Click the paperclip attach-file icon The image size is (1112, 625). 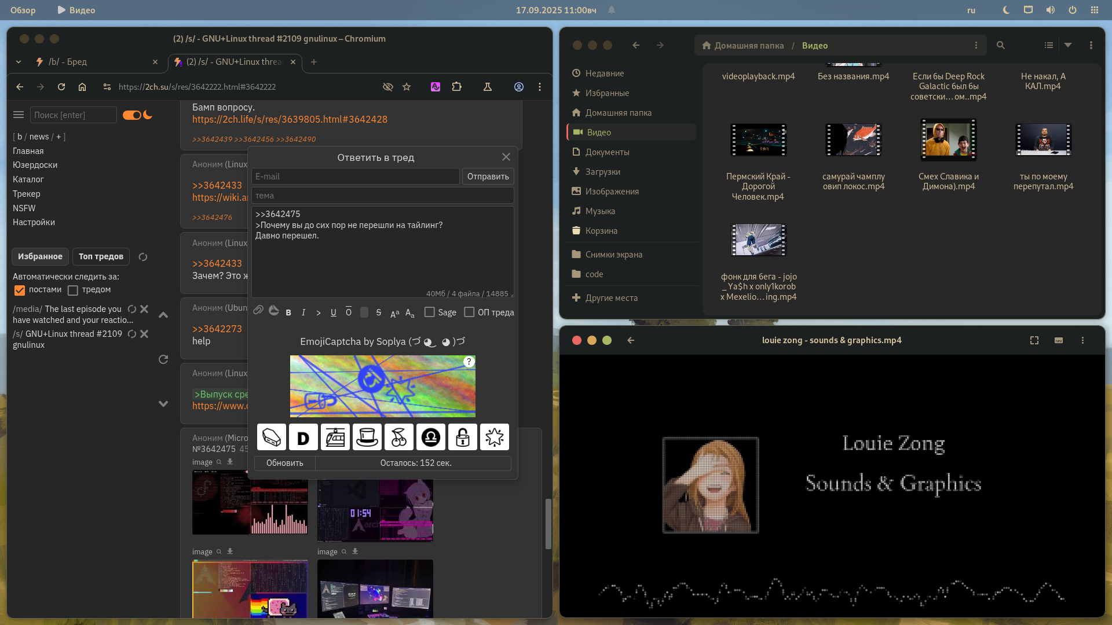coord(258,311)
